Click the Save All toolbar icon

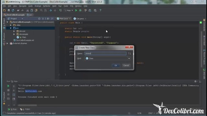click(9, 10)
